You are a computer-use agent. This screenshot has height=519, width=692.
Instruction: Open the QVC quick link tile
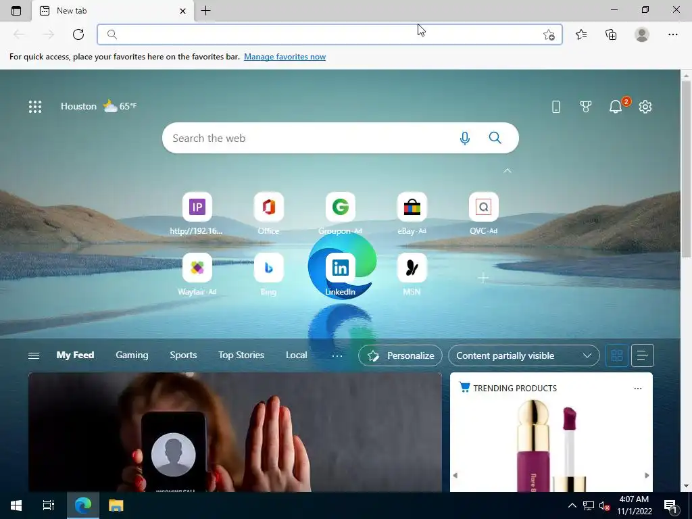click(x=483, y=214)
